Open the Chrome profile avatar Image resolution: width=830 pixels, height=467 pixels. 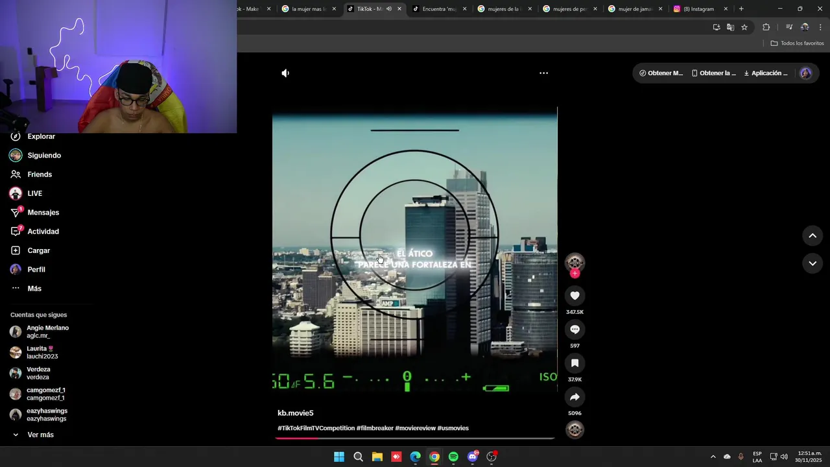(805, 27)
